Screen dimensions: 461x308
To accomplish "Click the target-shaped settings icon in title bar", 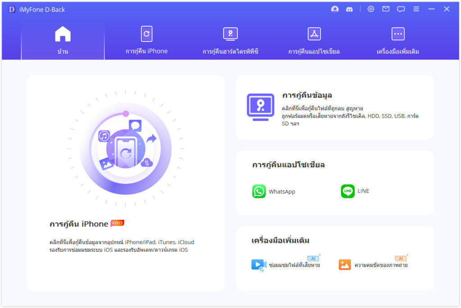I will pos(371,9).
